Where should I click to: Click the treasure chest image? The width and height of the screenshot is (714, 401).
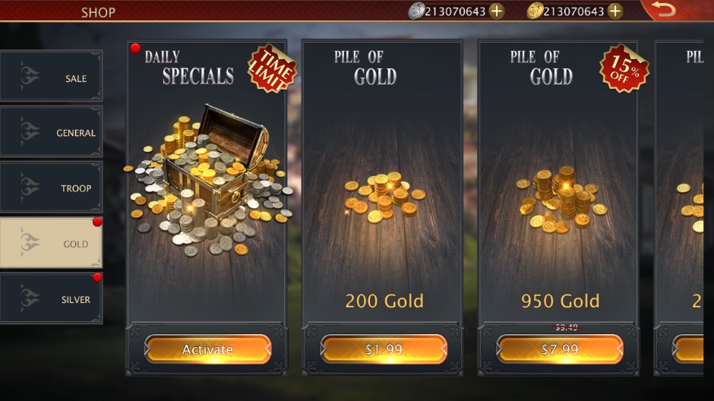[207, 180]
